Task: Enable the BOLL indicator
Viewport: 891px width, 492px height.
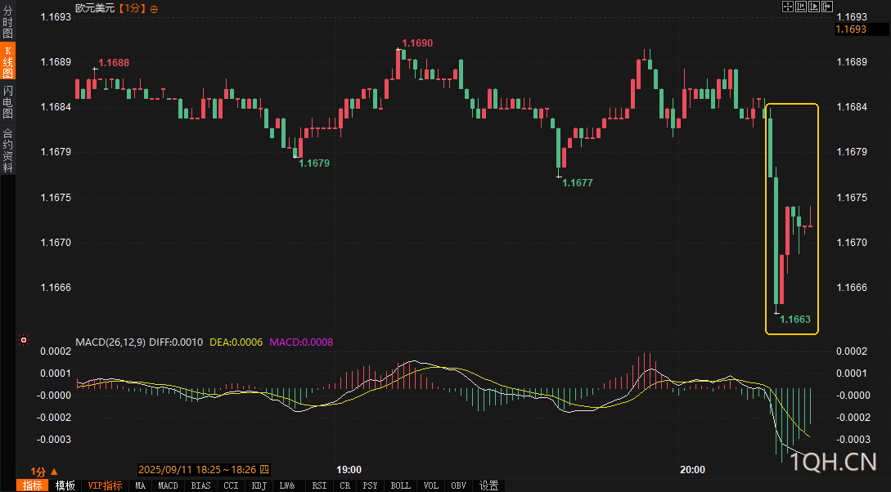Action: pos(401,485)
